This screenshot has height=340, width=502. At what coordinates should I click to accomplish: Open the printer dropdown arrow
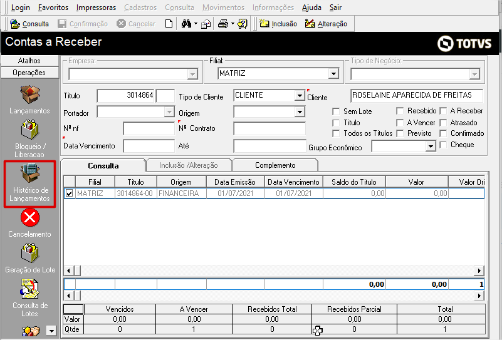[233, 24]
